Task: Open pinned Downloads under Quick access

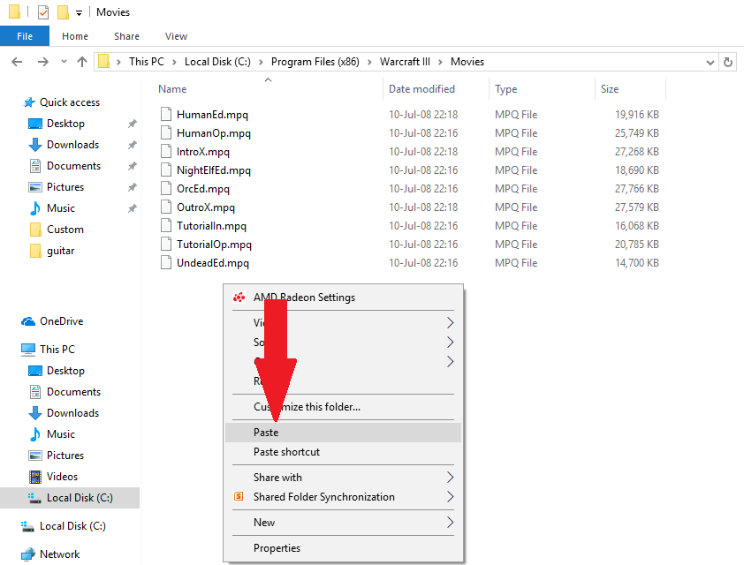Action: point(72,145)
